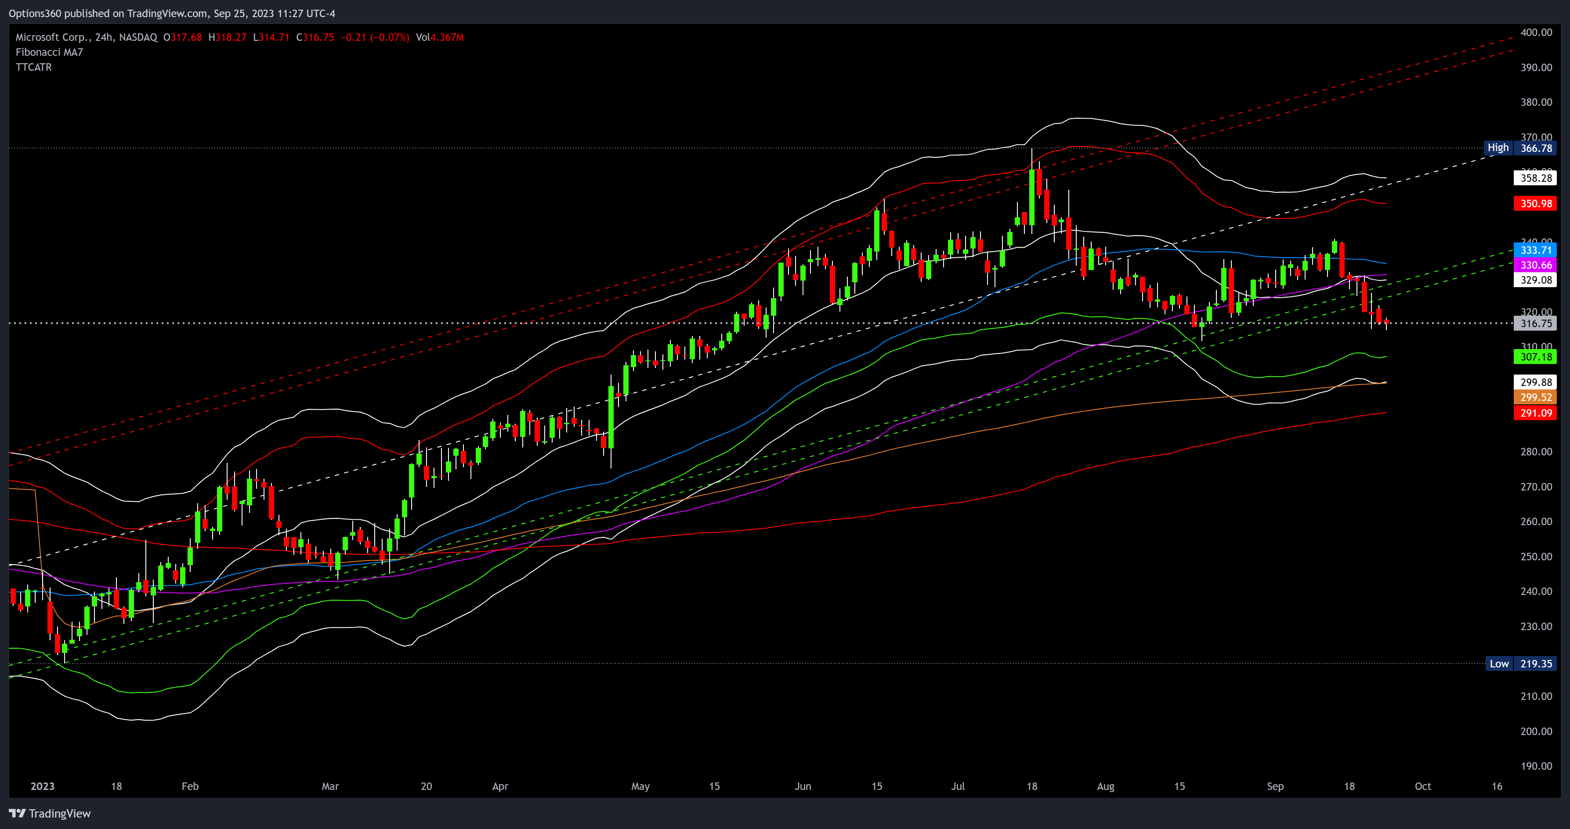
Task: Click the 329.08 white price label
Action: pyautogui.click(x=1535, y=280)
